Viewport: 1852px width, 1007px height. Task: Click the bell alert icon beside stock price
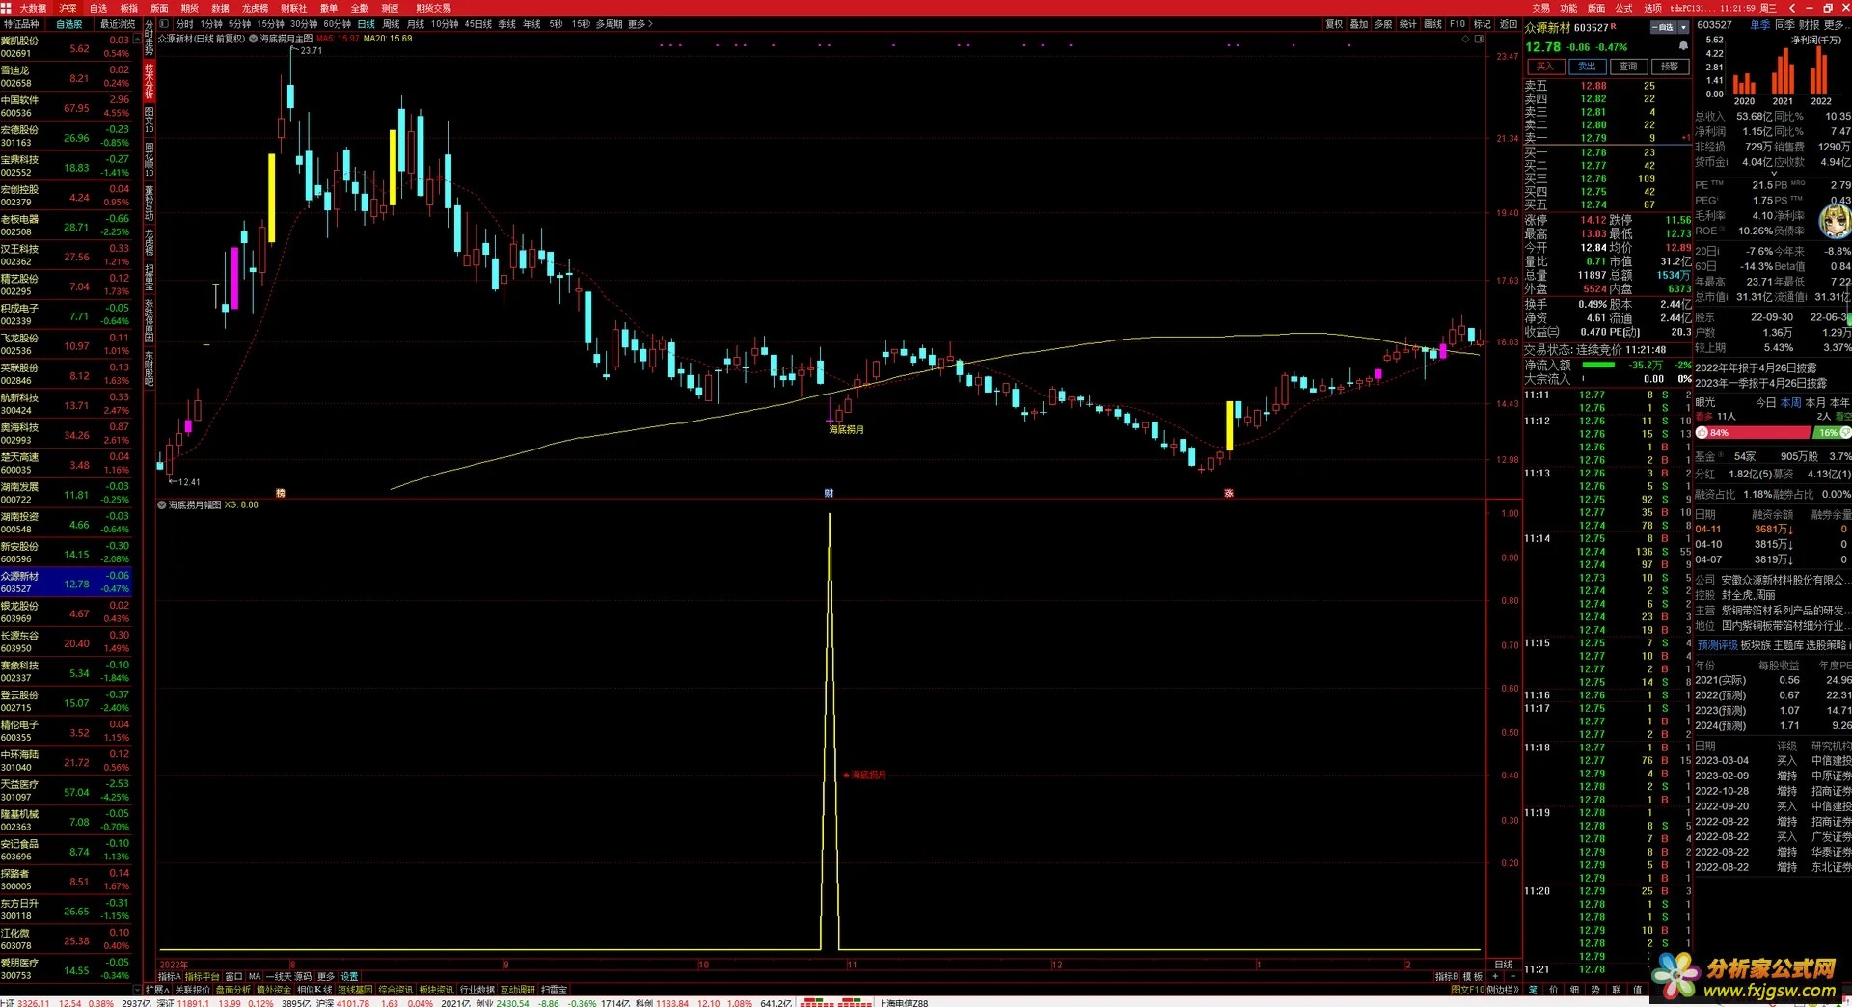(x=1683, y=45)
